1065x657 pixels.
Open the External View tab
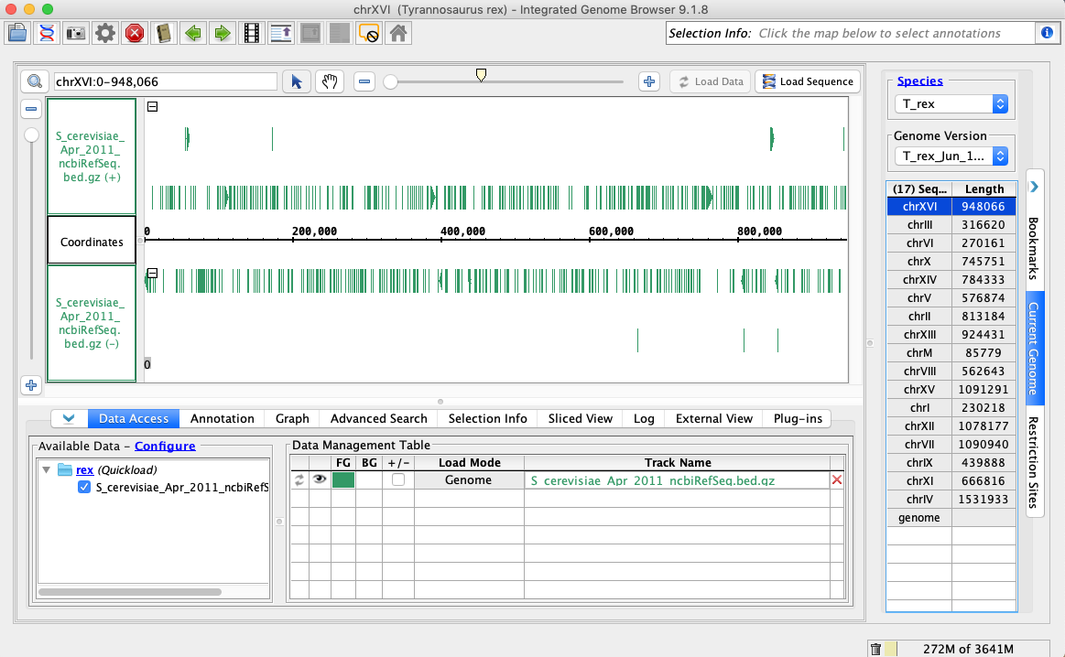[714, 419]
